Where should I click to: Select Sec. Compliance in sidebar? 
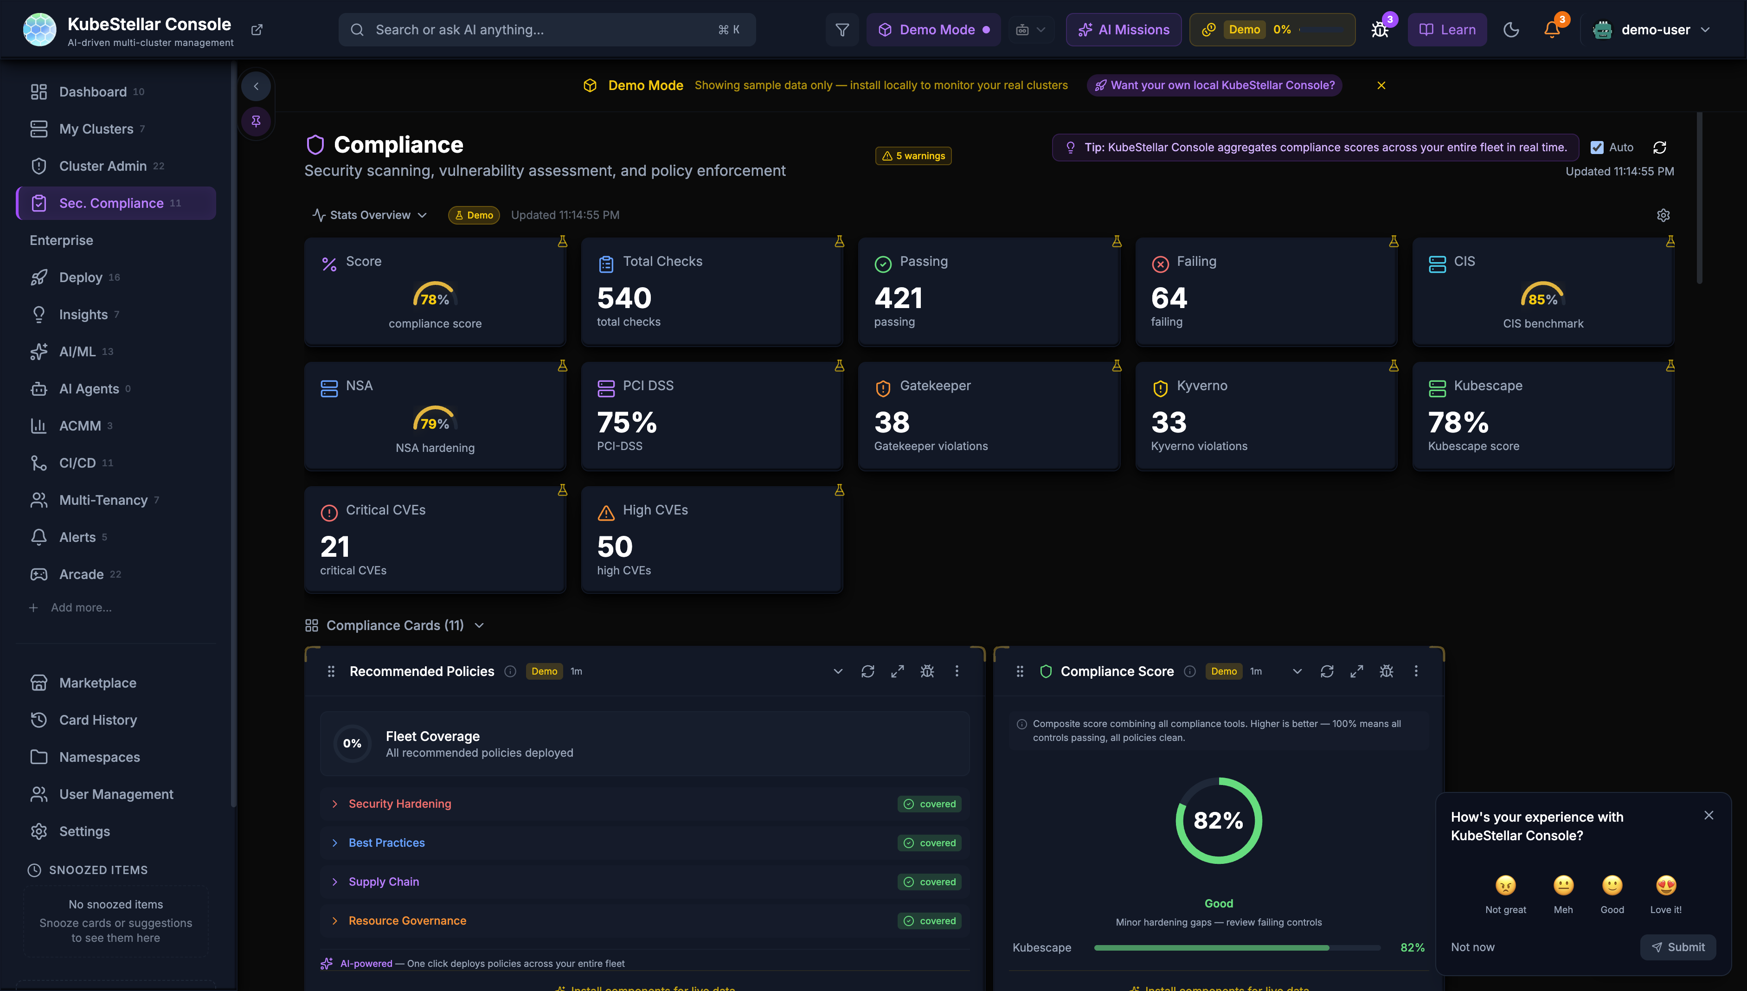click(x=116, y=204)
